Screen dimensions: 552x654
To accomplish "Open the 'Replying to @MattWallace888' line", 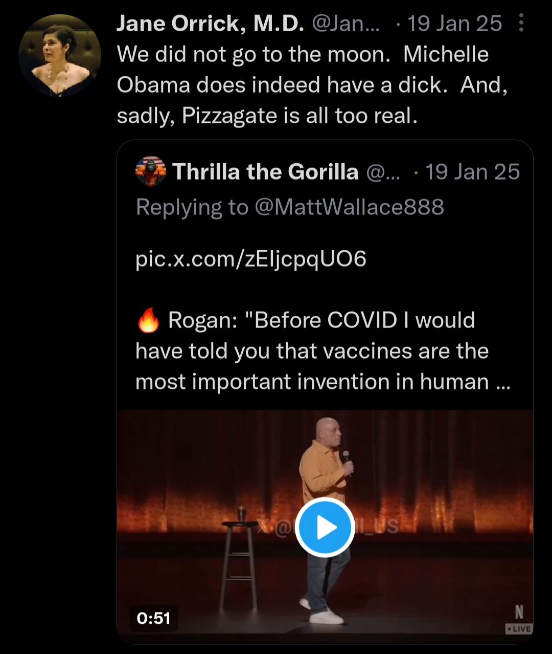I will pos(290,207).
